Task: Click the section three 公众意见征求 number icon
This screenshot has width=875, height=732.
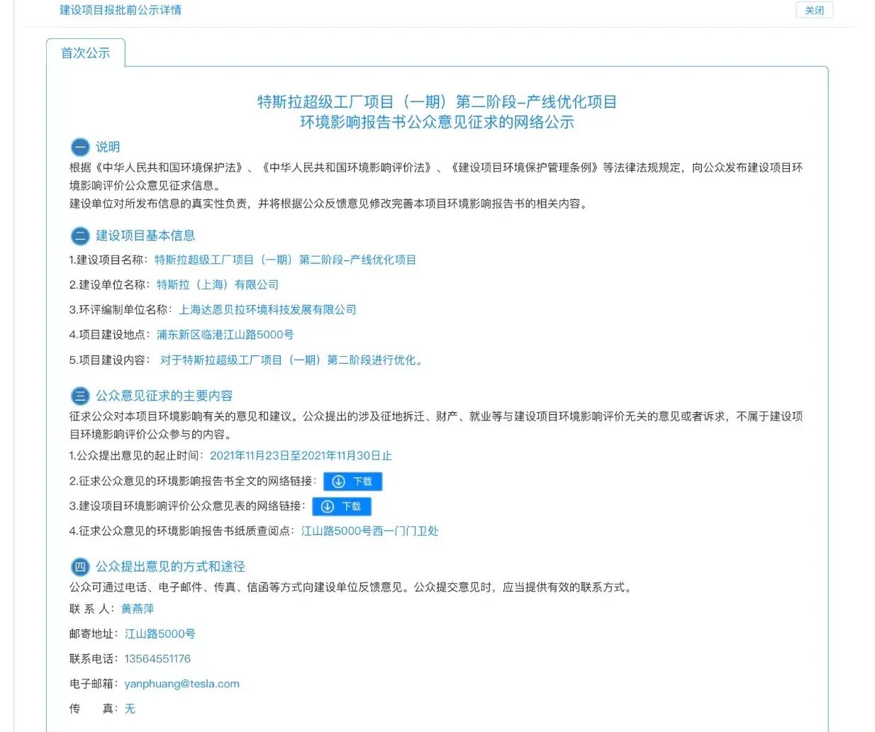Action: [79, 396]
